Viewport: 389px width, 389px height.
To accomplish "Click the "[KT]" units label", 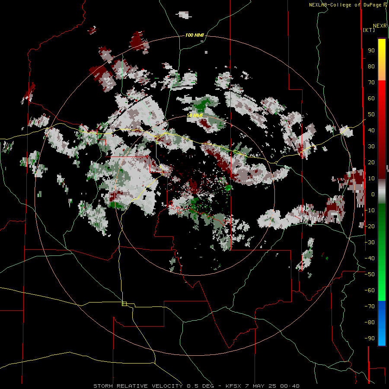I will [x=369, y=30].
